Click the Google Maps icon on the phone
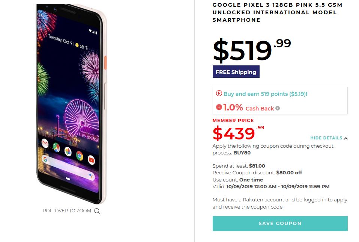Screen dimensions: 359x242 (x=56, y=147)
